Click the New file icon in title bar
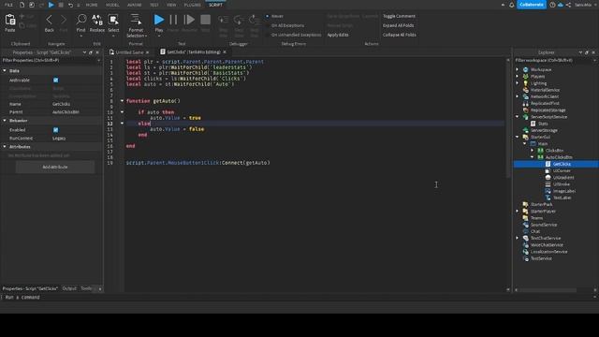This screenshot has height=337, width=599. pos(22,5)
